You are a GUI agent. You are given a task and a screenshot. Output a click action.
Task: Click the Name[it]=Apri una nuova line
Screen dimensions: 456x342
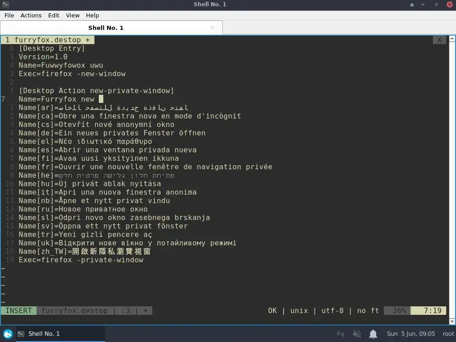coord(108,192)
